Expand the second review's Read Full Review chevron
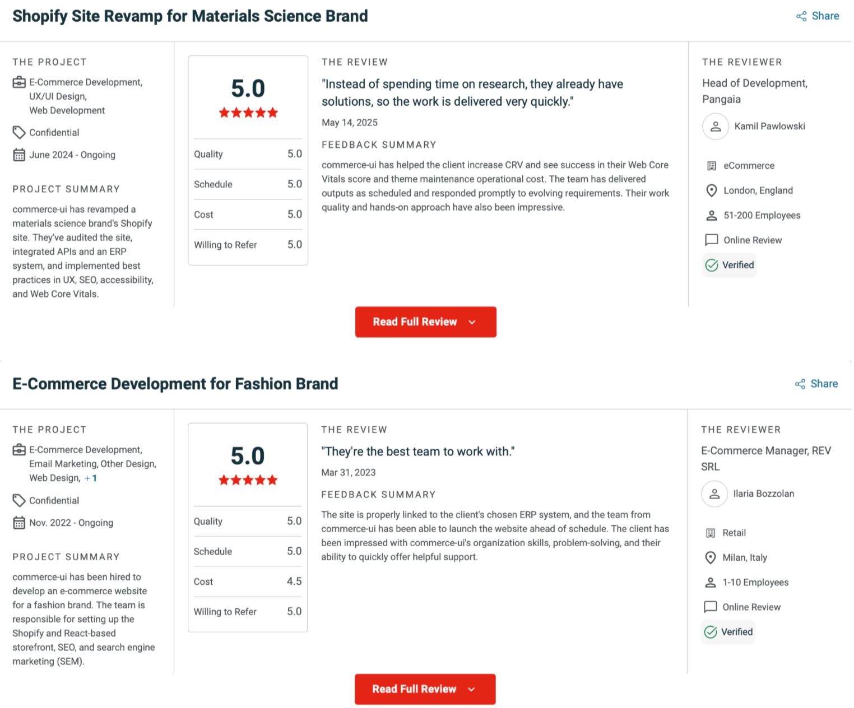 472,690
